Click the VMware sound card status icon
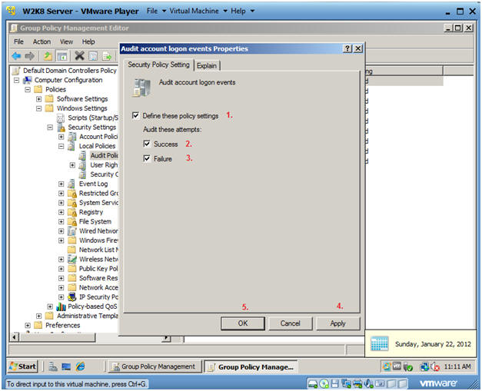Image resolution: width=482 pixels, height=391 pixels. (367, 383)
